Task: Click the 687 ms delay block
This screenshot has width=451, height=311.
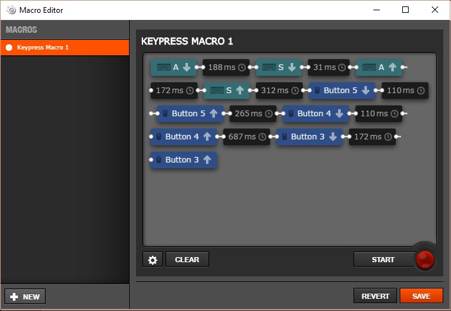Action: [x=246, y=136]
